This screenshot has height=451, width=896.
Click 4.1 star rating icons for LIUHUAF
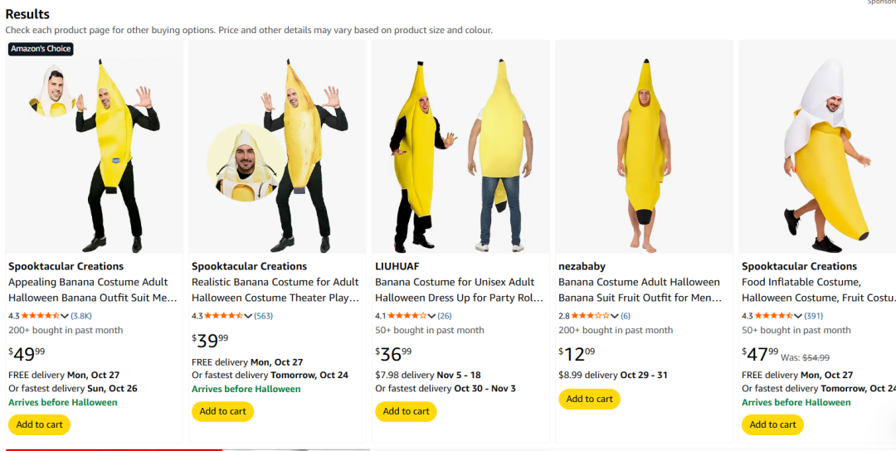(407, 316)
